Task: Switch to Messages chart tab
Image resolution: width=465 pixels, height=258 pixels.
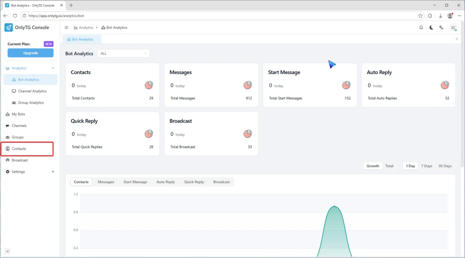Action: [x=106, y=182]
